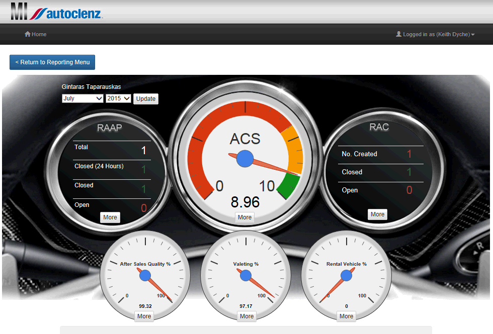The width and height of the screenshot is (493, 334).
Task: Click More under Valeting % gauge
Action: pos(247,316)
